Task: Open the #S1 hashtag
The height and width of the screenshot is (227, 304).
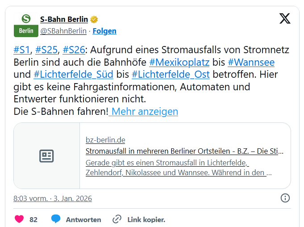Action: click(22, 50)
